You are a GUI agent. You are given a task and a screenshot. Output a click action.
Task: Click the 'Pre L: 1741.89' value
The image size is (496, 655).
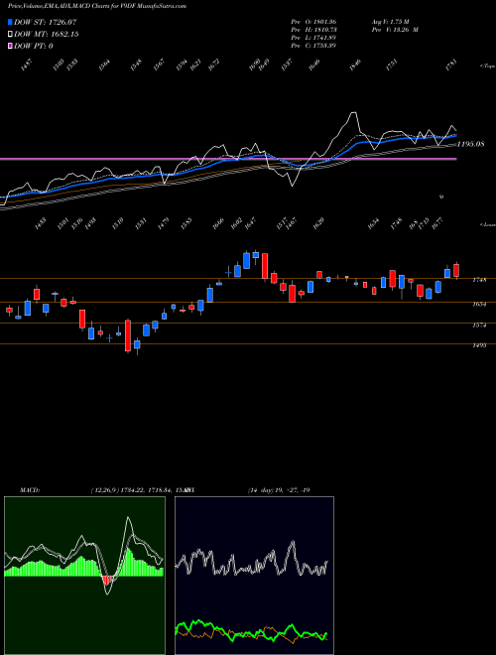point(313,38)
